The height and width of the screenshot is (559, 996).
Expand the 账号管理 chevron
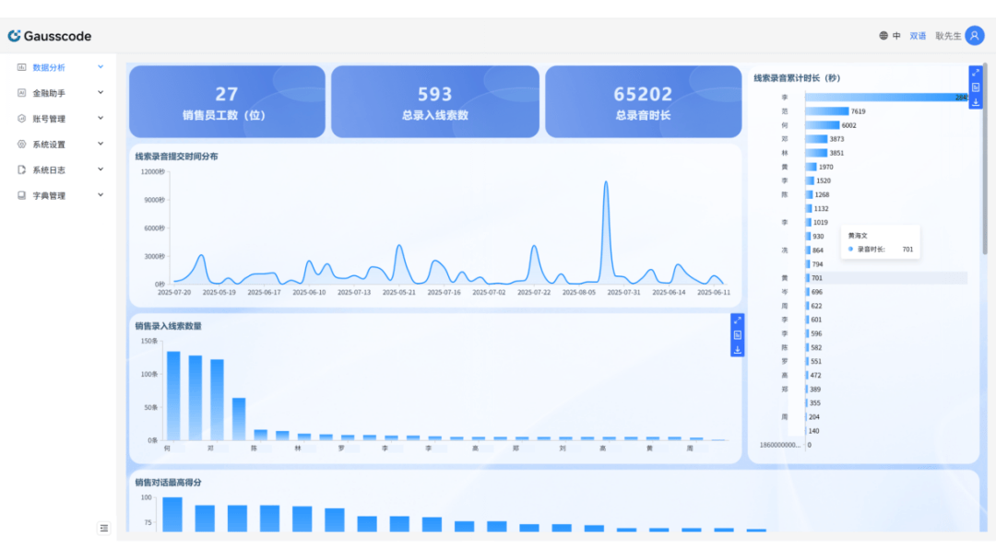pyautogui.click(x=101, y=119)
